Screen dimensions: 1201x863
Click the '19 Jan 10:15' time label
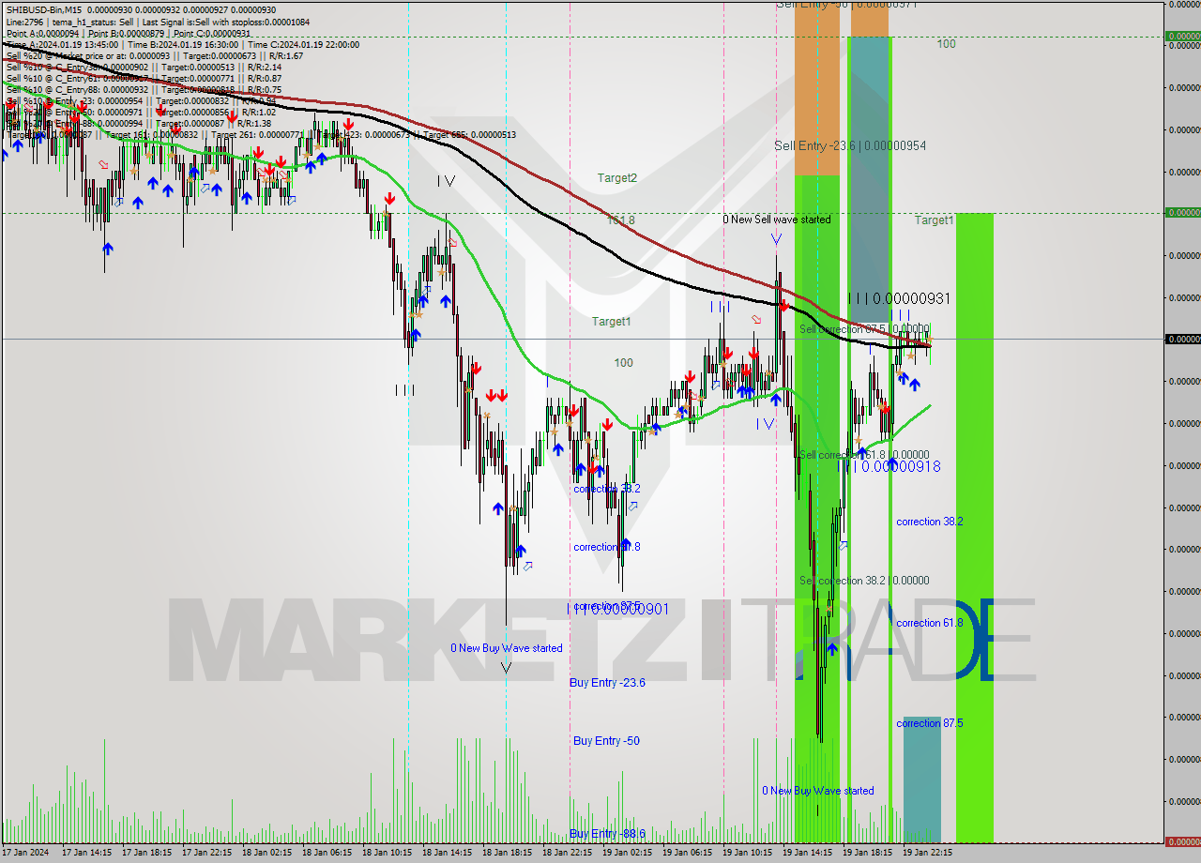[x=748, y=854]
